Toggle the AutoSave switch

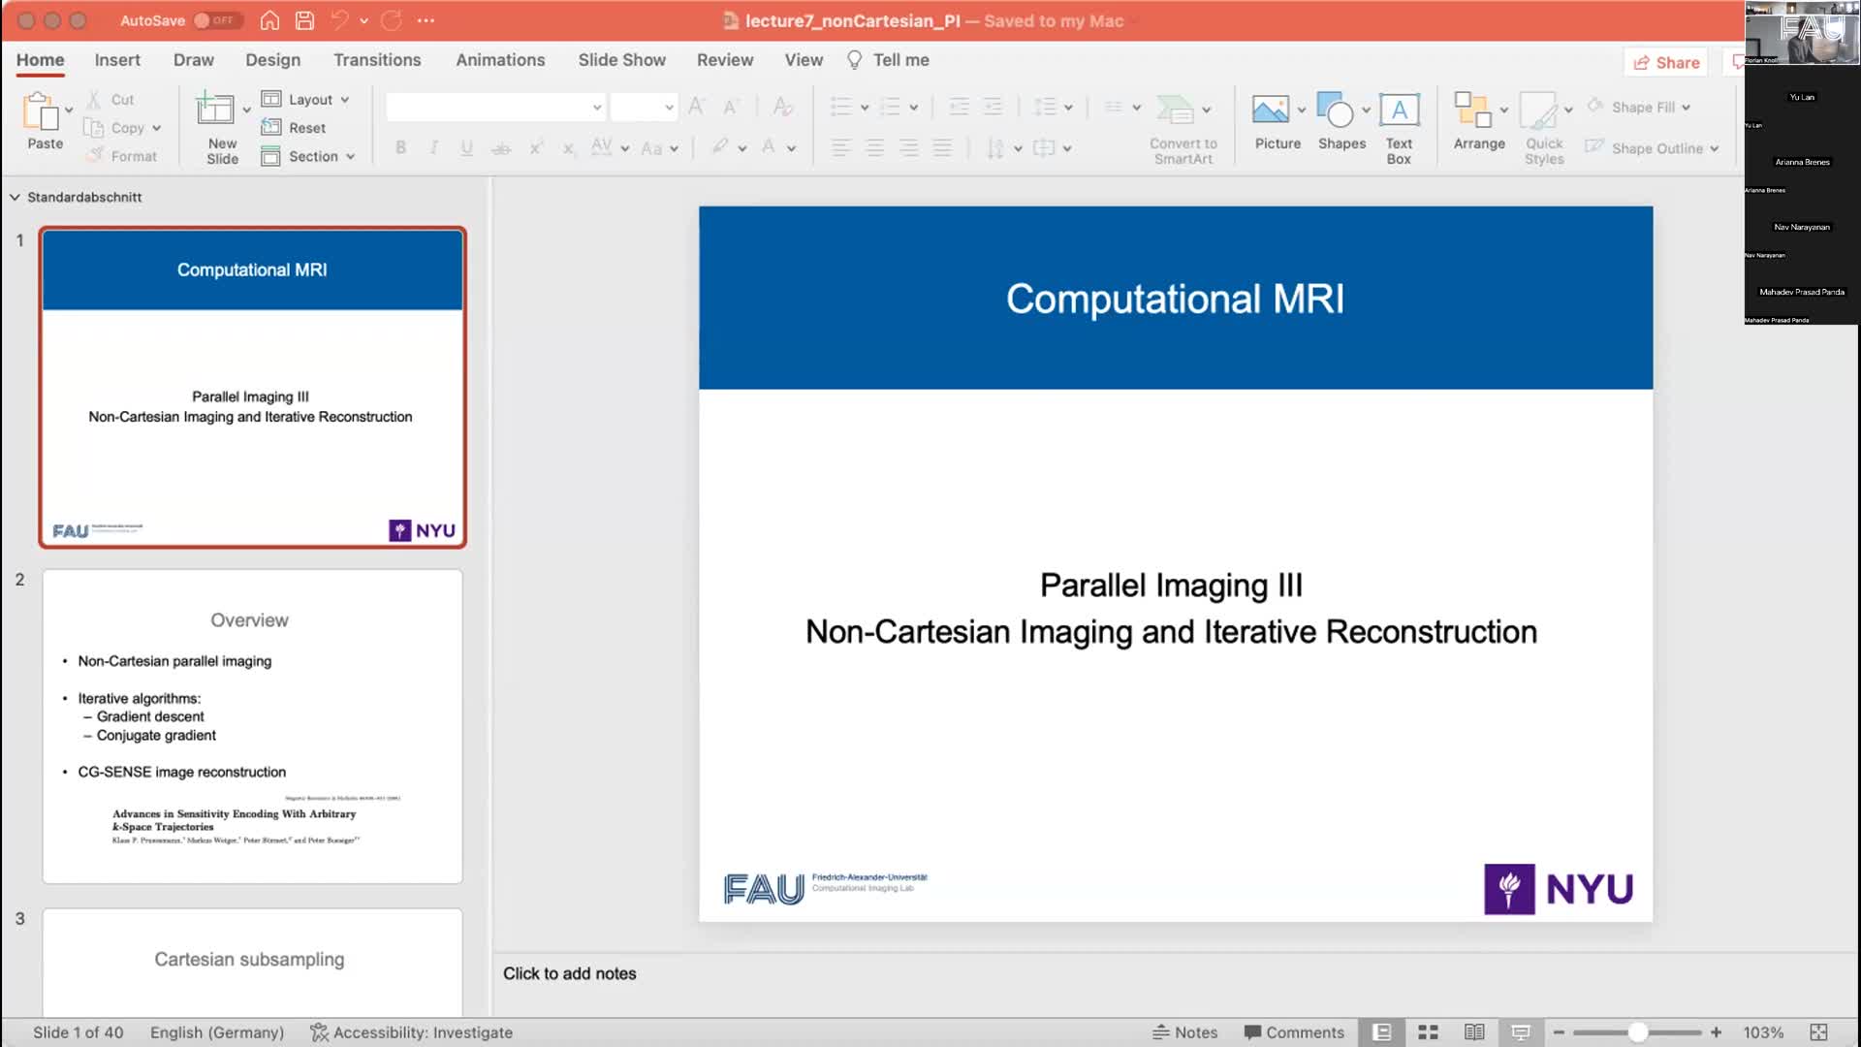coord(215,20)
